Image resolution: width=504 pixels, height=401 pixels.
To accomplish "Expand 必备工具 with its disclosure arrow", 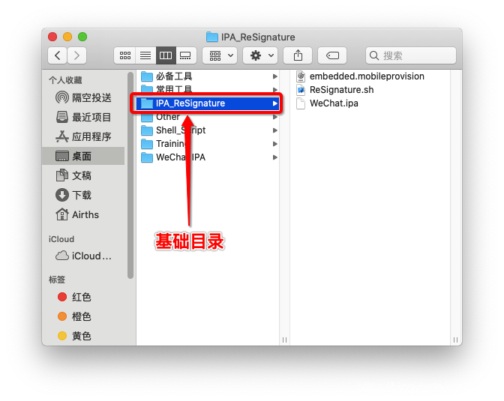I will click(x=274, y=76).
